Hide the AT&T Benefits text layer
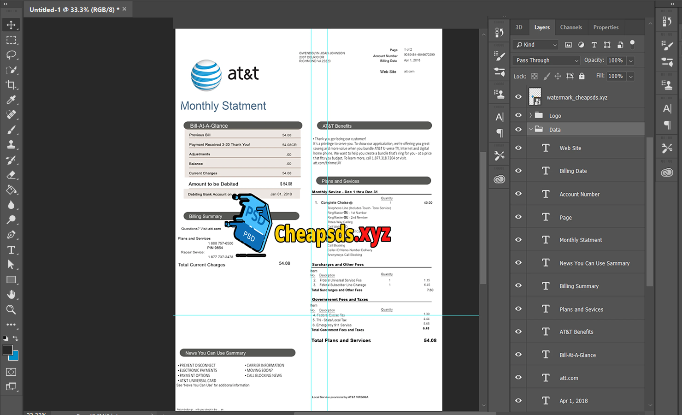Image resolution: width=682 pixels, height=415 pixels. pos(518,332)
